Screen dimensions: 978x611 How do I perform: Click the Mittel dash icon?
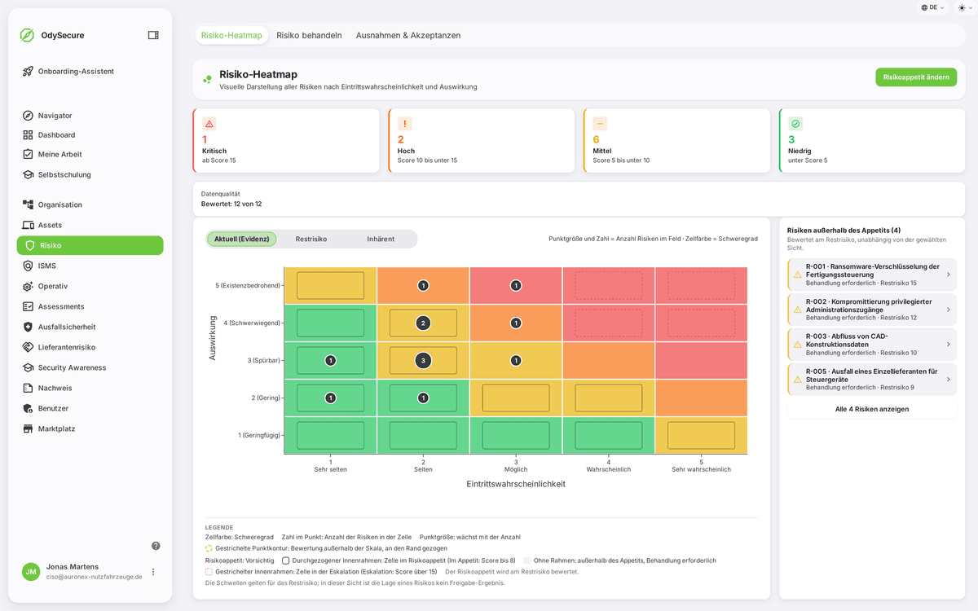[x=600, y=124]
